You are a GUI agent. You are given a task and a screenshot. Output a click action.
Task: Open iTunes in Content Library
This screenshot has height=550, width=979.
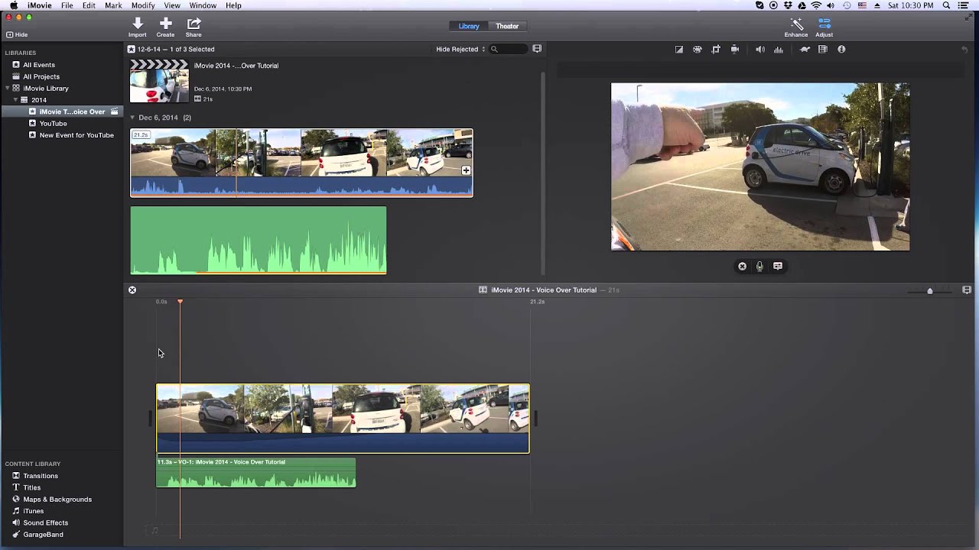click(34, 511)
